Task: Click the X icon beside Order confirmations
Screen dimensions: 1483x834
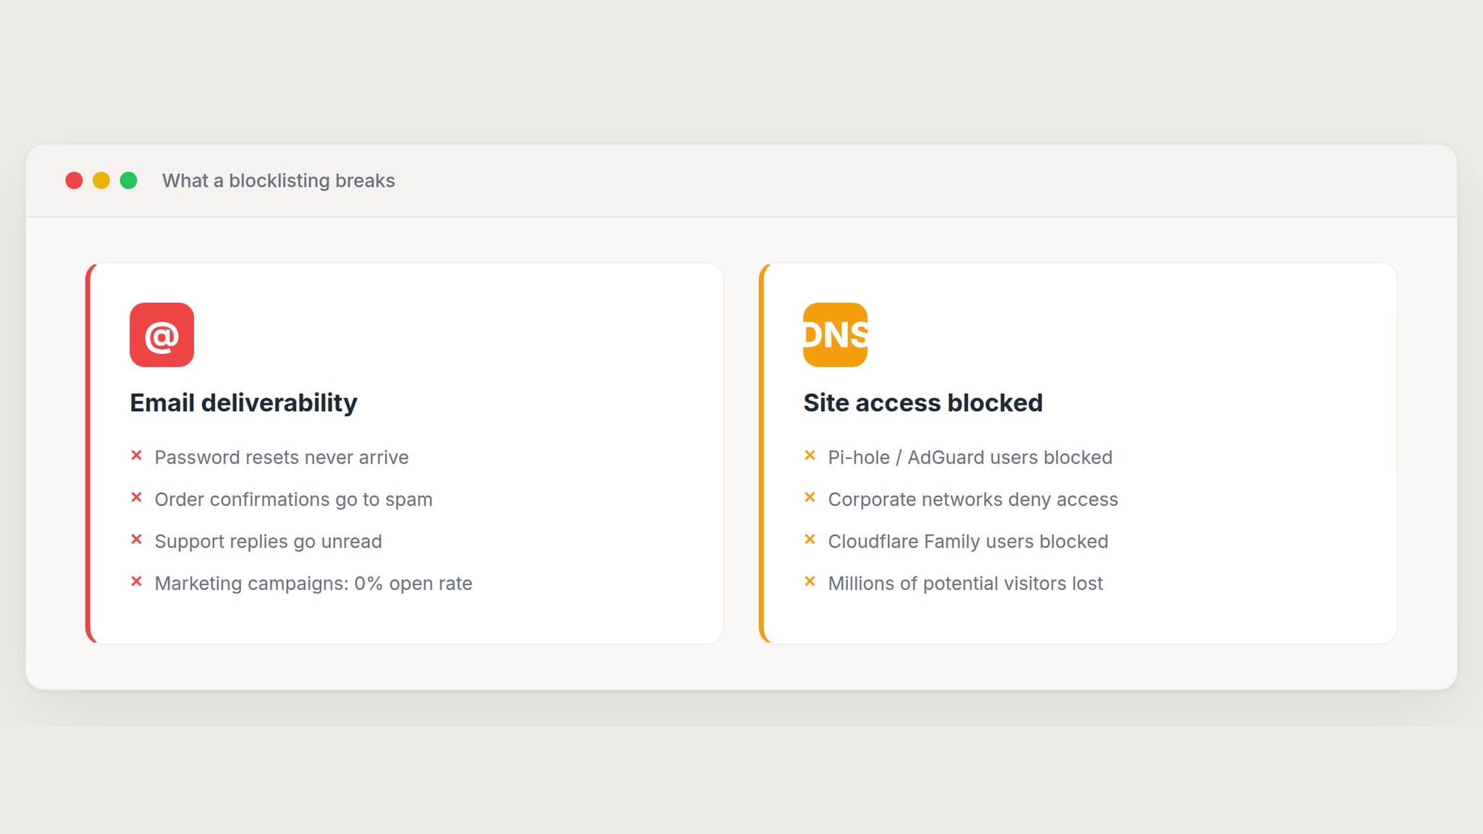Action: (x=136, y=497)
